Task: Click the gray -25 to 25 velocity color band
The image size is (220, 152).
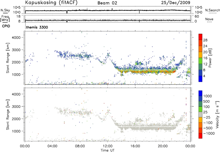Action: pos(200,115)
